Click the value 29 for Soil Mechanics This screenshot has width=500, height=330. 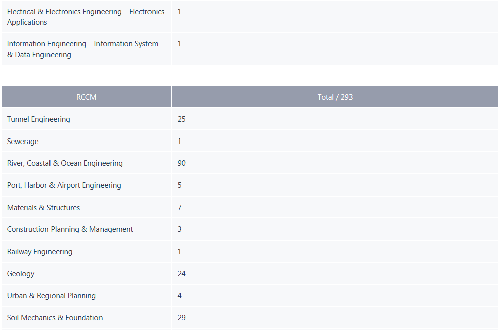pyautogui.click(x=181, y=317)
